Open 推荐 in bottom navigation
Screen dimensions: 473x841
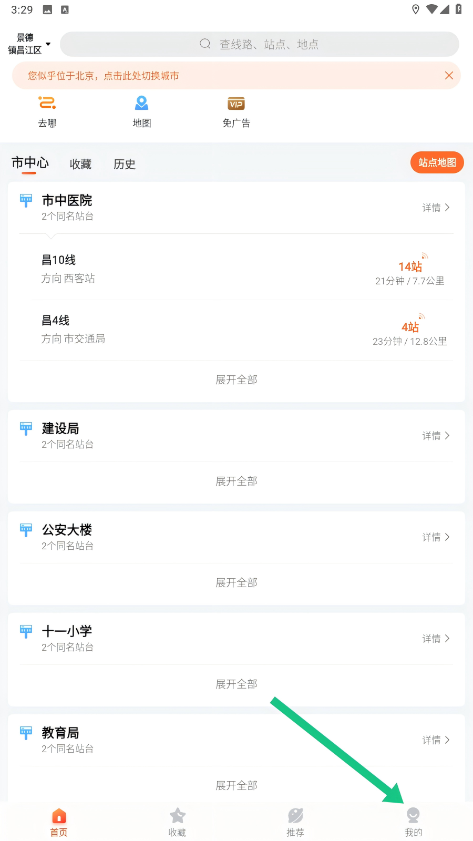(295, 822)
